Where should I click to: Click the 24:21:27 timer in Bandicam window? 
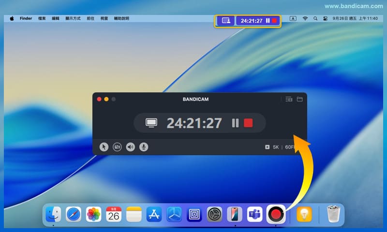pos(194,123)
